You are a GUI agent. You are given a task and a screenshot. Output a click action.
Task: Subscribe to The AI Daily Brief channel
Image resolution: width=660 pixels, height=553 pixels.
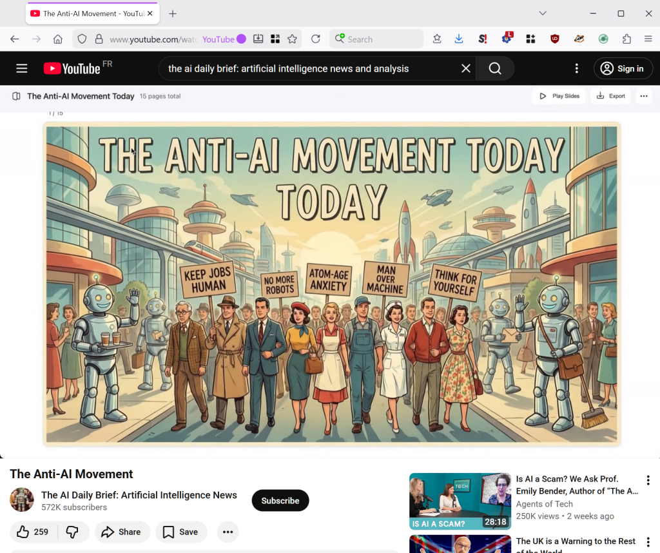point(280,501)
